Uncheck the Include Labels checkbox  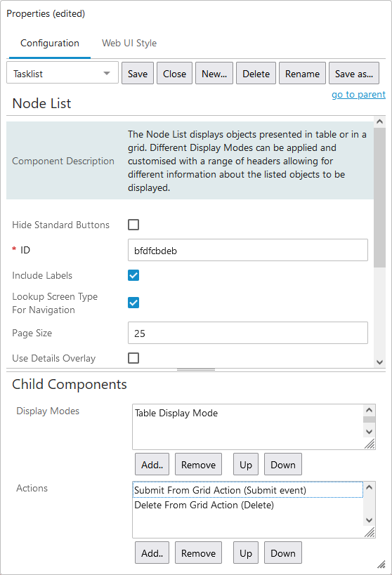pos(133,275)
